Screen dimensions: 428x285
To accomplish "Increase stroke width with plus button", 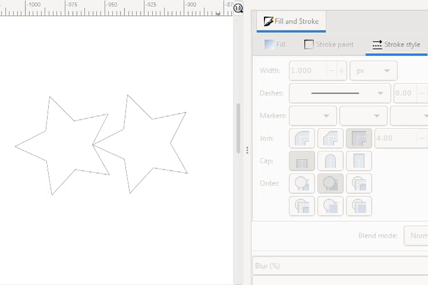I will click(x=342, y=71).
